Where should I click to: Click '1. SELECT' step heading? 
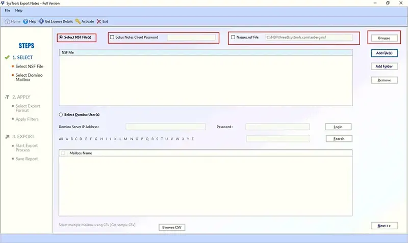pyautogui.click(x=22, y=57)
